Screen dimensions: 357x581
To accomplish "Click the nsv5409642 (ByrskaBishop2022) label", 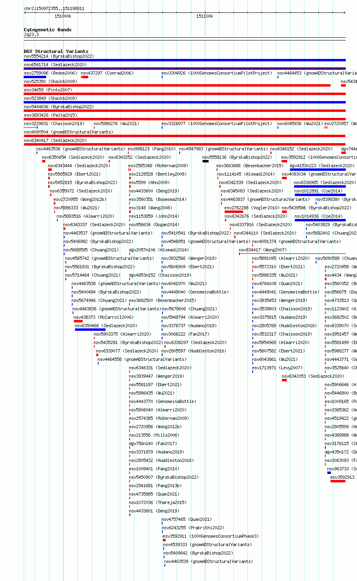I will pyautogui.click(x=198, y=553).
